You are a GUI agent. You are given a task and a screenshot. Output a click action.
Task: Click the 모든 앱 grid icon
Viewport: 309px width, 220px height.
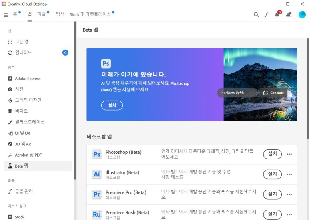pos(10,42)
